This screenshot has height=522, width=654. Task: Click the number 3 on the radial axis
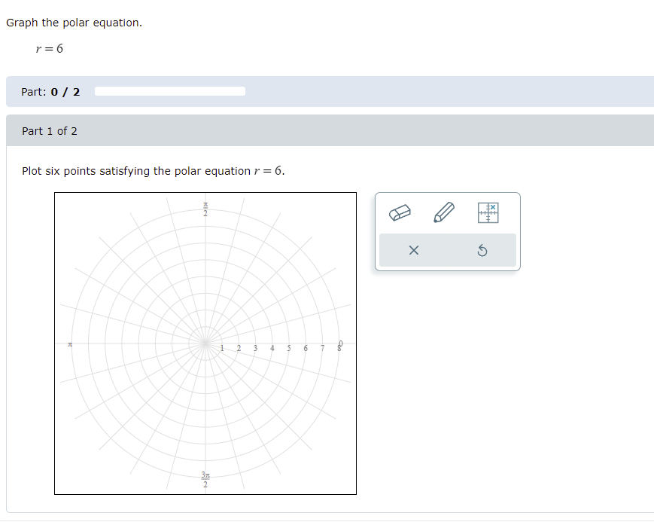point(255,349)
